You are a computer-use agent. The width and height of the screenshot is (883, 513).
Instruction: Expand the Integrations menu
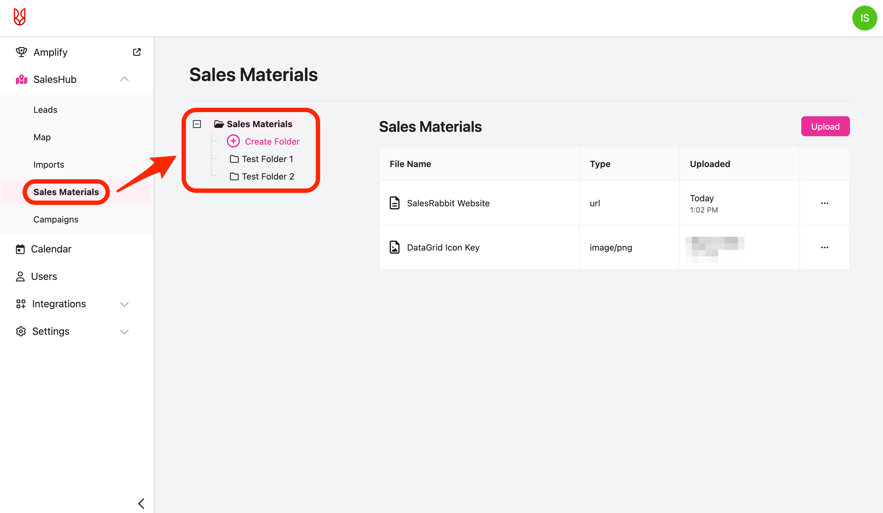[x=124, y=304]
